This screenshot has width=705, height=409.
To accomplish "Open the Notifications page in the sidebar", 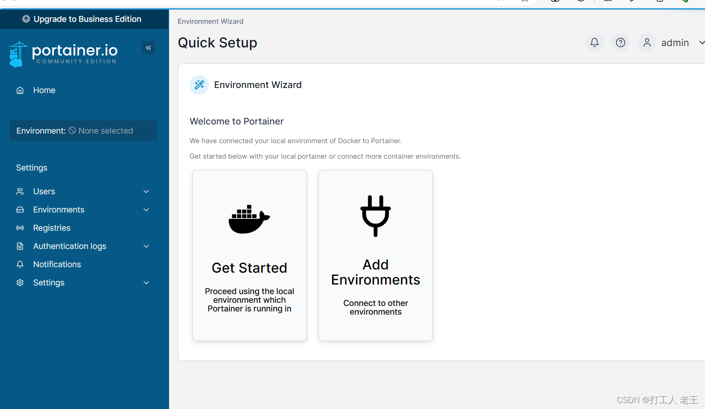I will click(57, 264).
